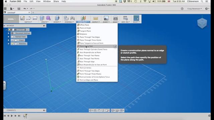
Task: Click the Create Sketch tool icon
Action: [22, 18]
